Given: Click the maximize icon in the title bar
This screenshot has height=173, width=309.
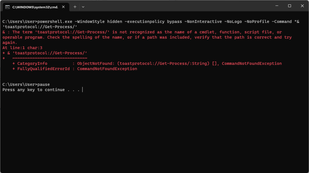Looking at the screenshot, I should click(x=290, y=6).
